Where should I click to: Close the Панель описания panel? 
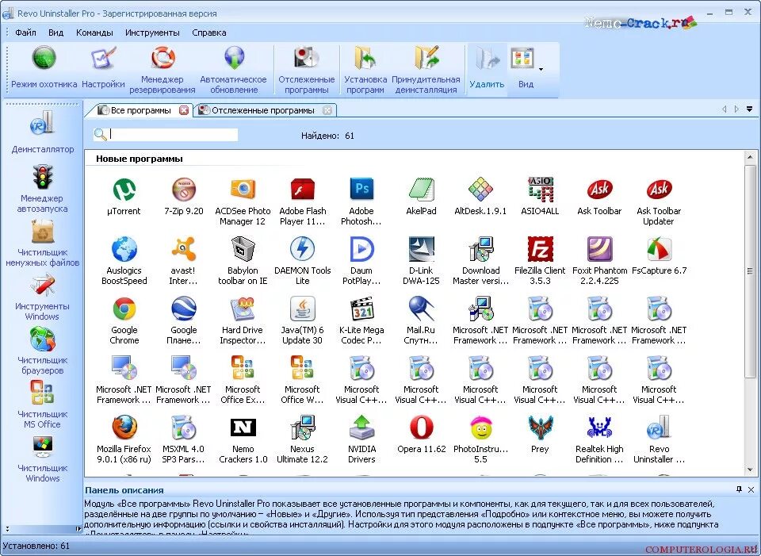751,489
